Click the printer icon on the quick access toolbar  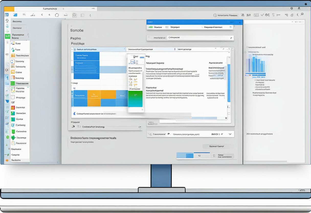(66, 15)
